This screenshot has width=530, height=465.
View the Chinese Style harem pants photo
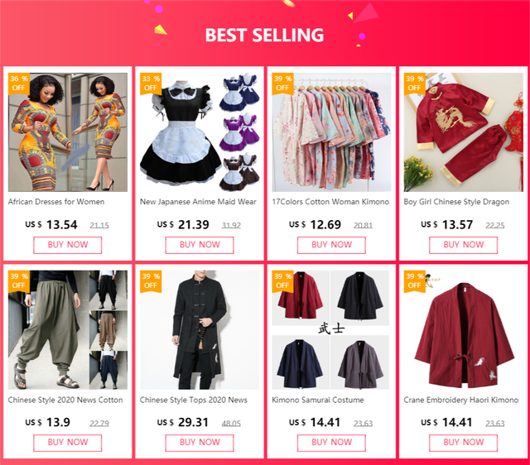[x=68, y=329]
